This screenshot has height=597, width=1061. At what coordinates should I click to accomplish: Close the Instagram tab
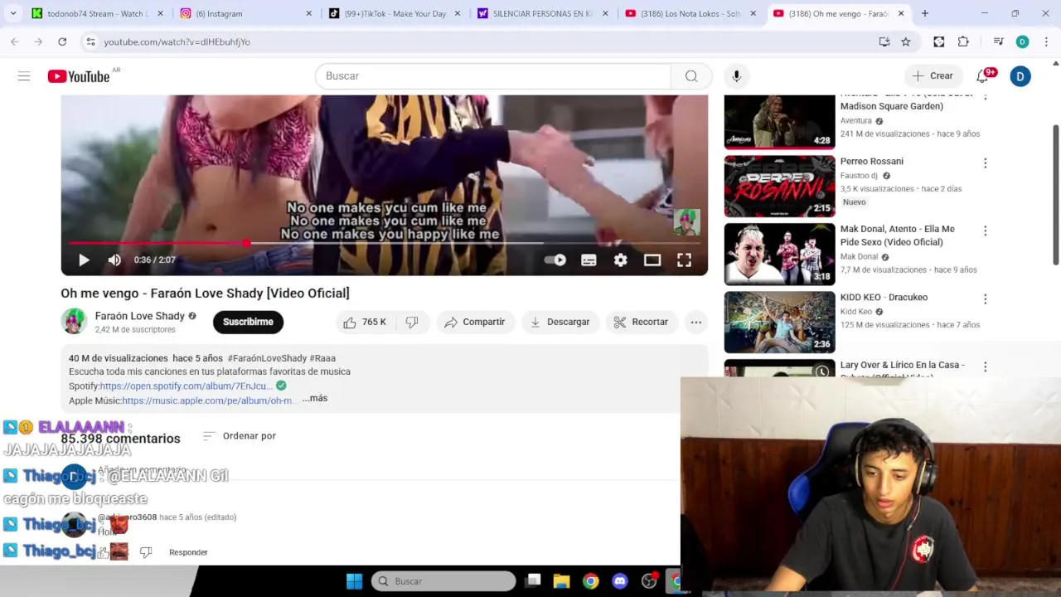[309, 13]
